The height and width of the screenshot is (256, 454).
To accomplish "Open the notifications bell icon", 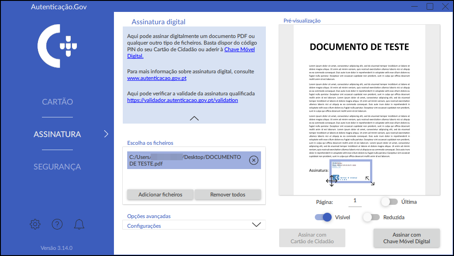I will click(x=79, y=224).
